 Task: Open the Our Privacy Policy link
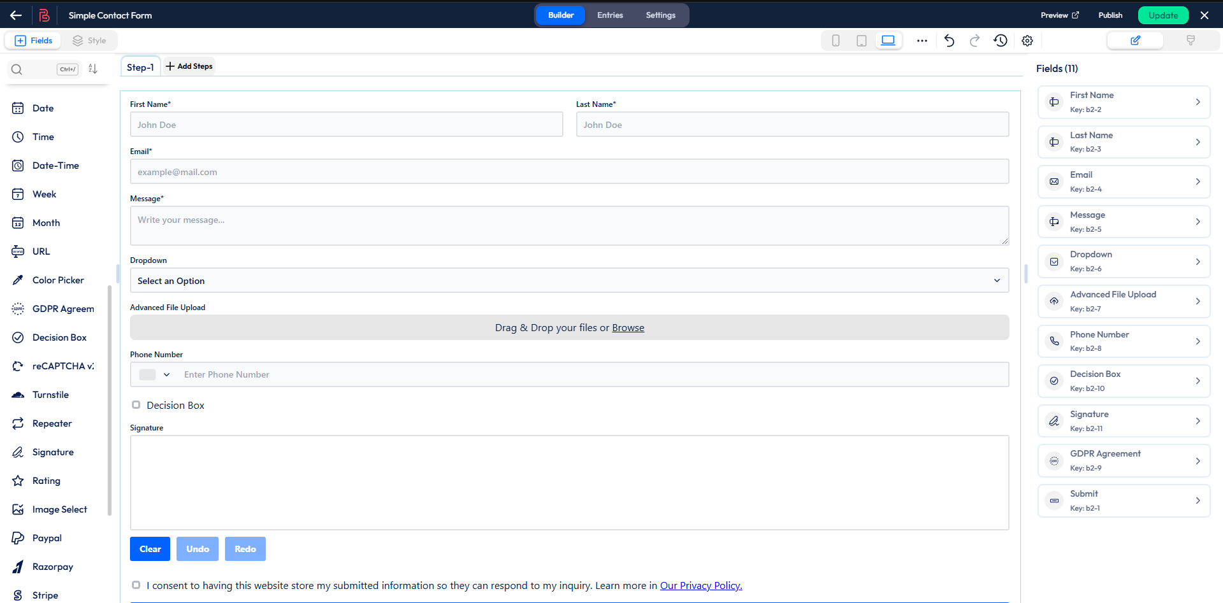click(700, 586)
